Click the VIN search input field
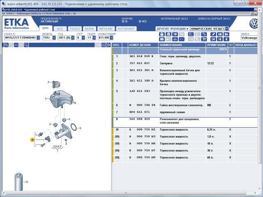This screenshot has width=263, height=197. coord(20,38)
